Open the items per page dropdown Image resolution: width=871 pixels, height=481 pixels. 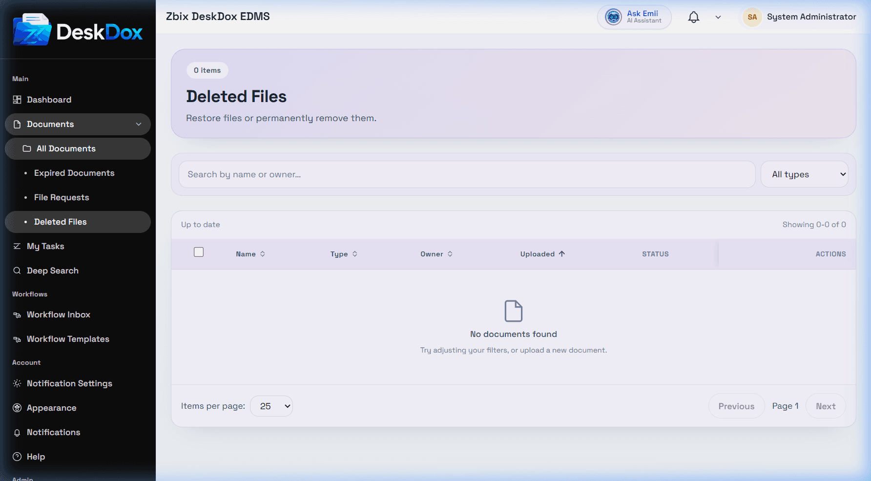pyautogui.click(x=271, y=406)
